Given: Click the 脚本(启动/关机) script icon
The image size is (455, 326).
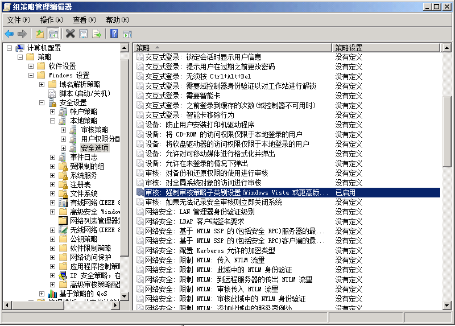Looking at the screenshot, I should coord(52,93).
